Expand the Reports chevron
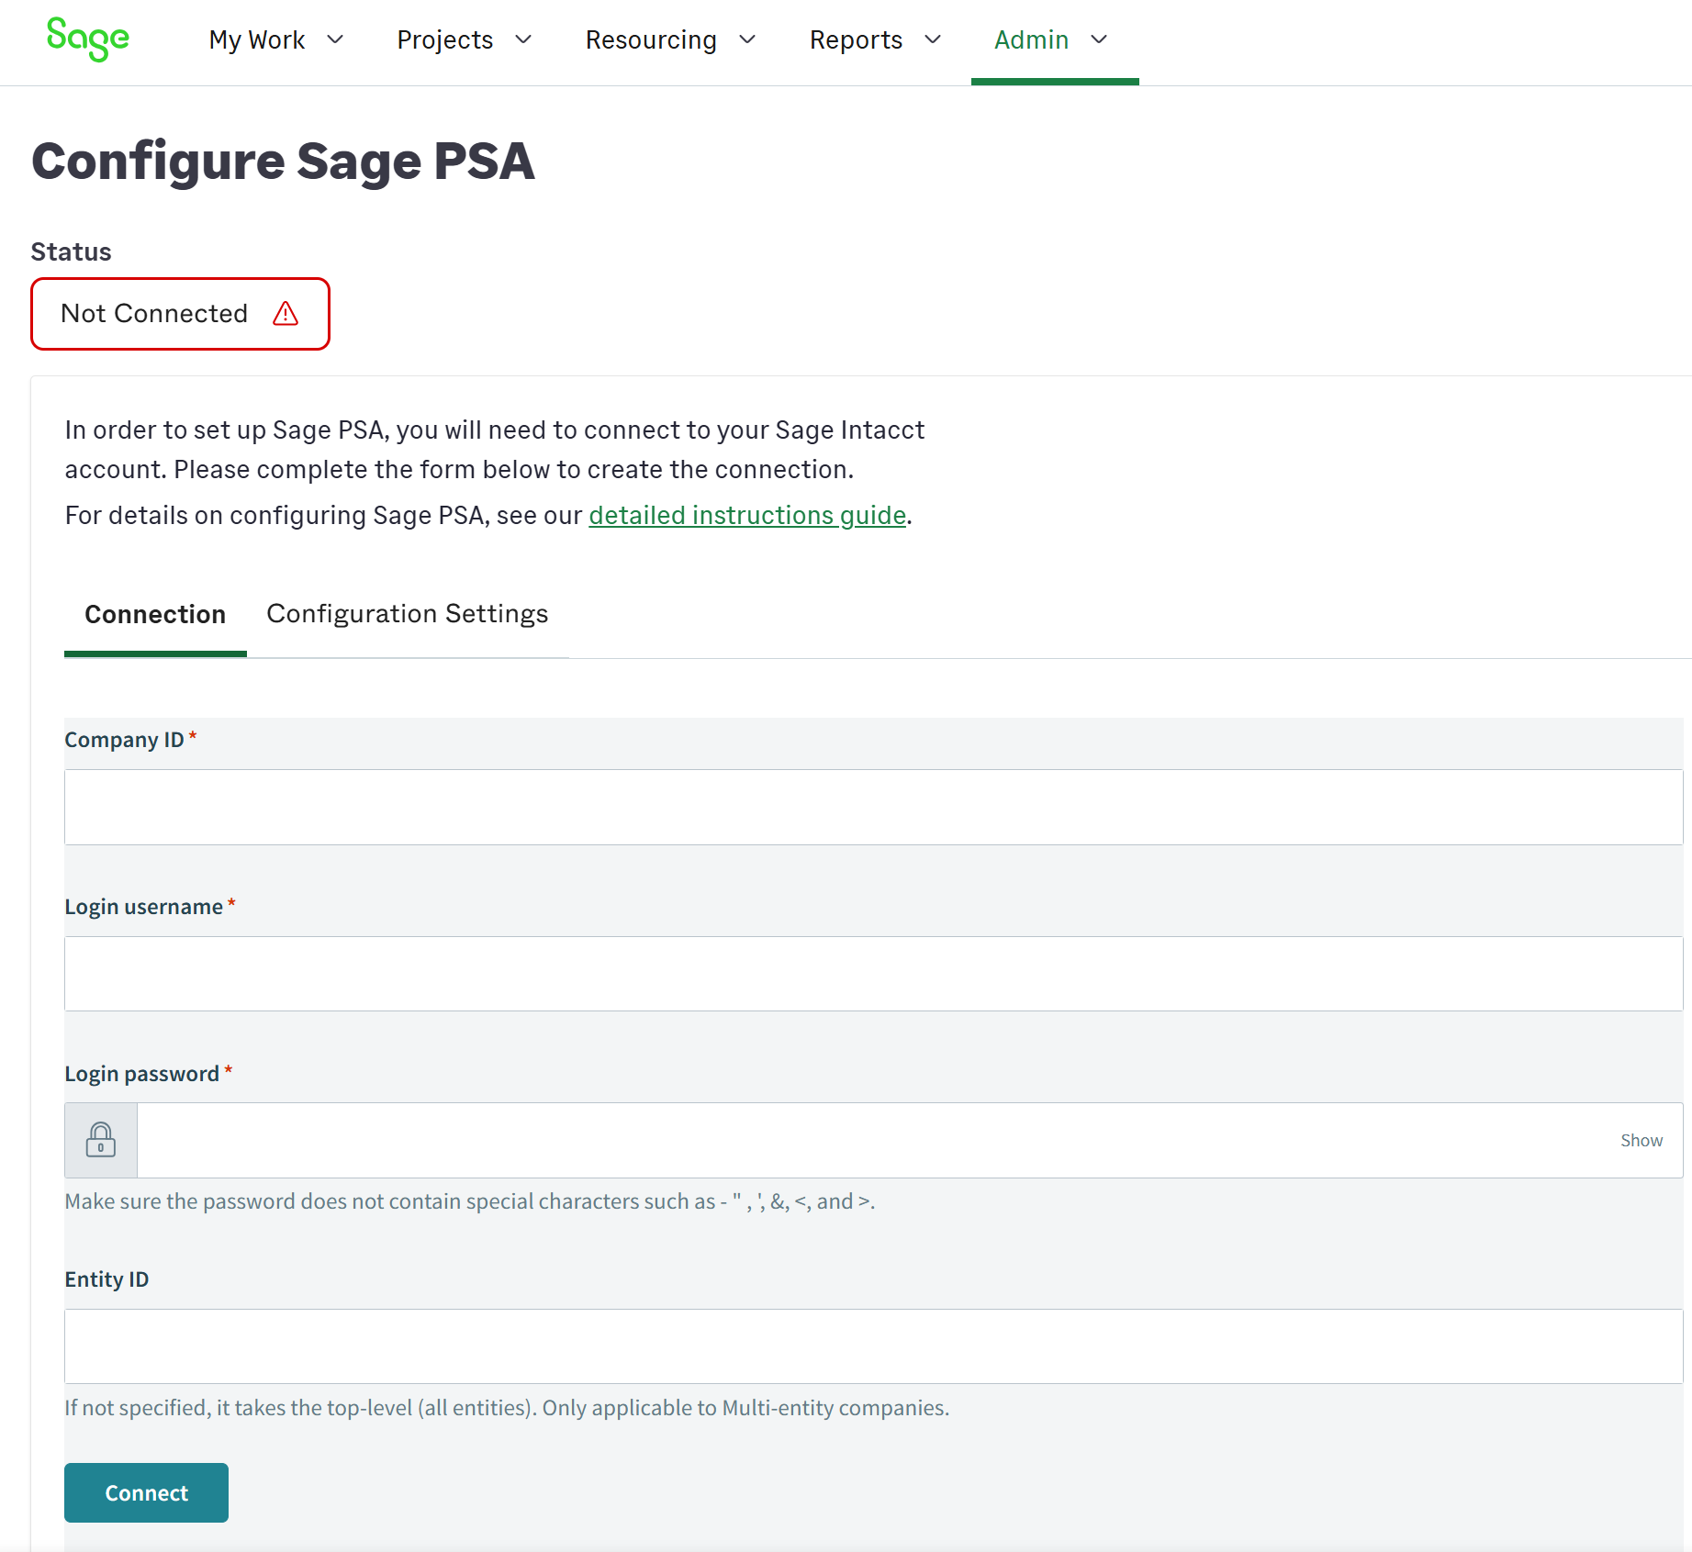Viewport: 1692px width, 1552px height. click(933, 39)
